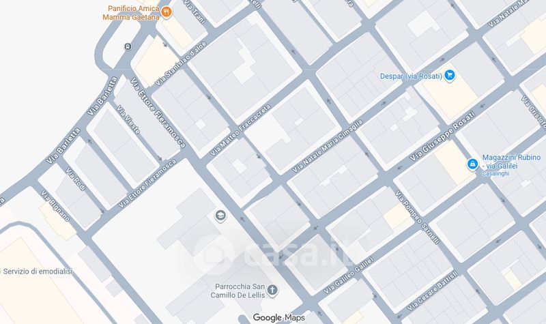Click the Parrocchia San Camillo De Lellis label
The height and width of the screenshot is (324, 546).
[x=238, y=291]
